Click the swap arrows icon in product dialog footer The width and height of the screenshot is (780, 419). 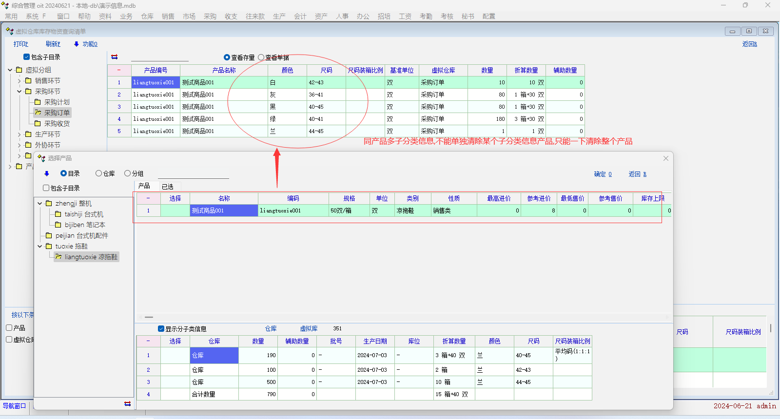click(x=127, y=403)
